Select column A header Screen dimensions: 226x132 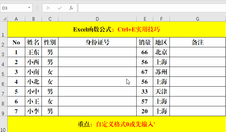(x=16, y=19)
